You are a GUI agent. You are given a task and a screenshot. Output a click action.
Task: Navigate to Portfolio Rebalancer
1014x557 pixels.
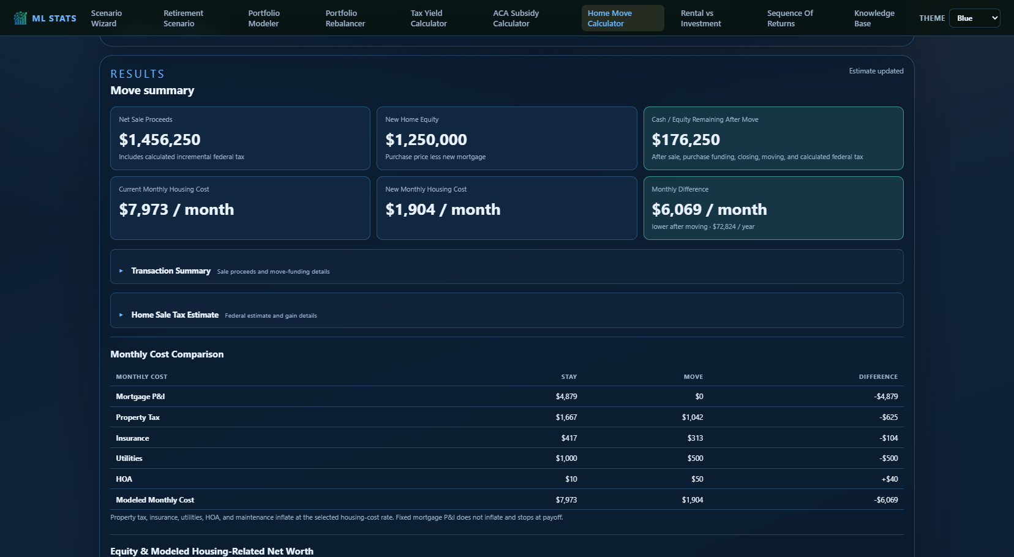coord(345,18)
